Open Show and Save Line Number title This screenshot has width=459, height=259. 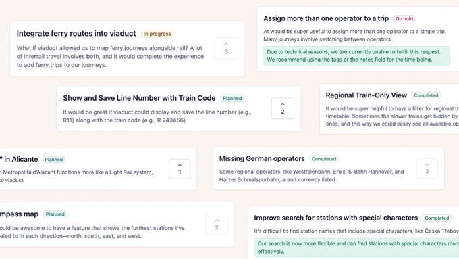coord(139,98)
